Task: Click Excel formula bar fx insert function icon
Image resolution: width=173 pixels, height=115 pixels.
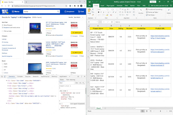Action: pos(112,22)
